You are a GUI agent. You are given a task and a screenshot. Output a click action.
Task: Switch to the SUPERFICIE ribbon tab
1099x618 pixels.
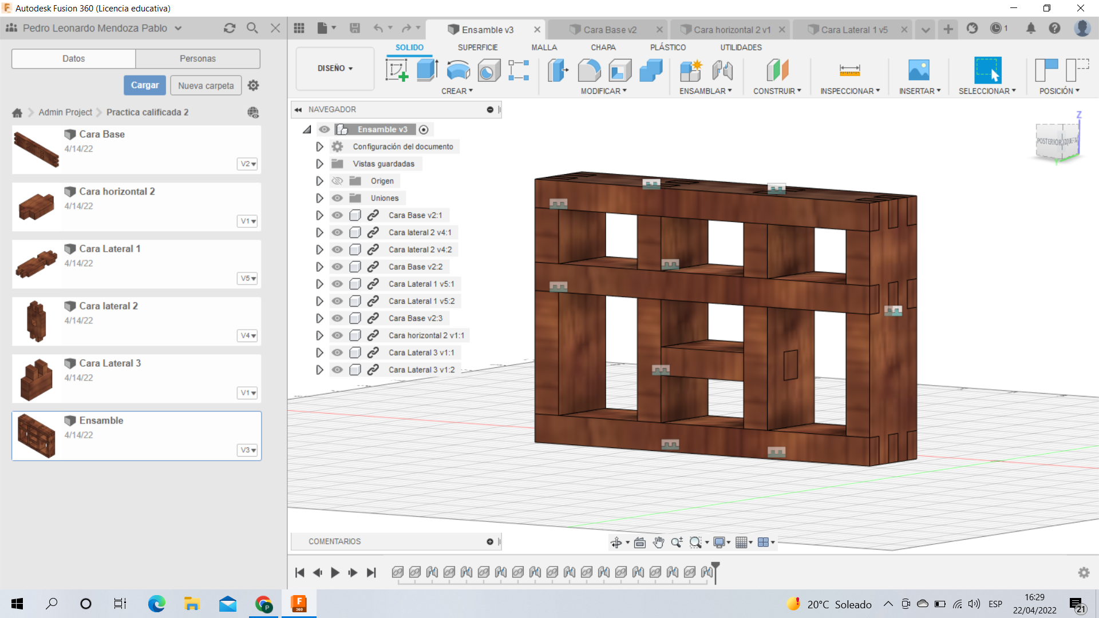coord(477,47)
